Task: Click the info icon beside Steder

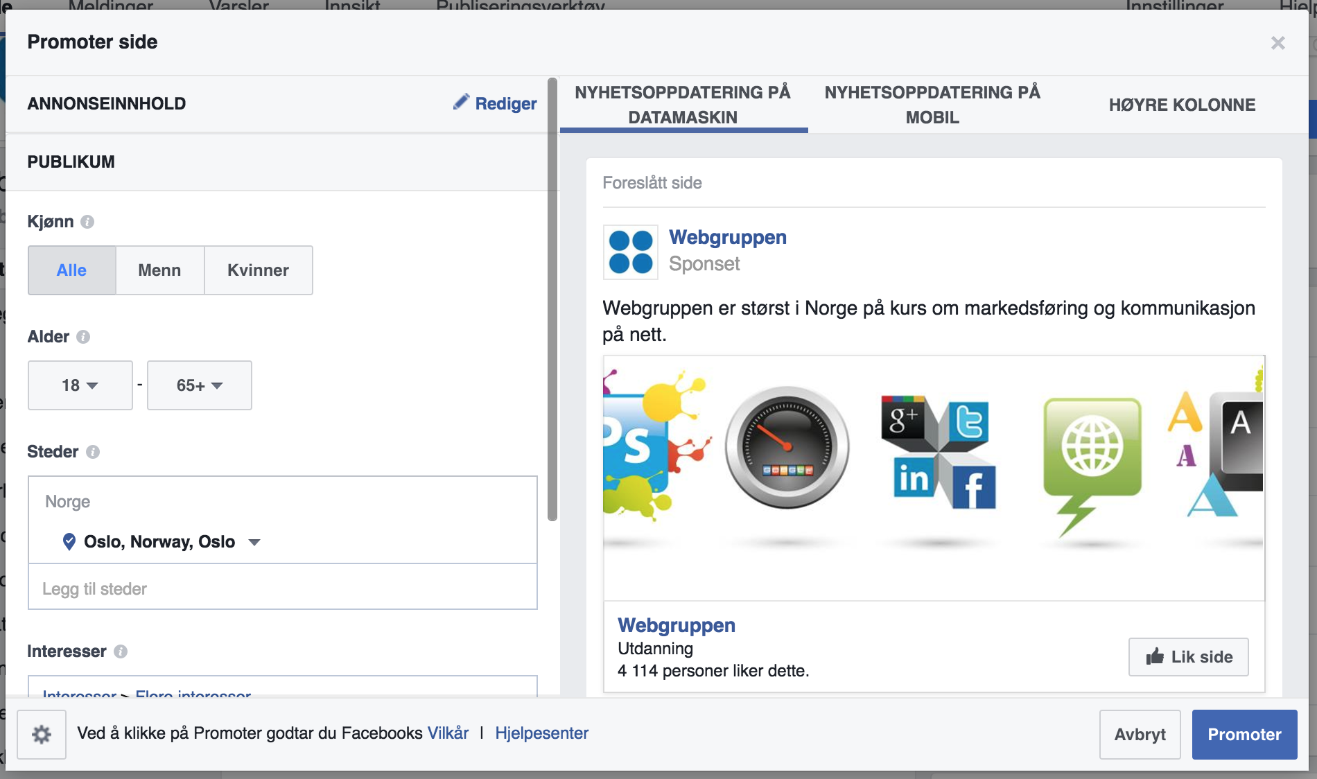Action: pyautogui.click(x=93, y=452)
